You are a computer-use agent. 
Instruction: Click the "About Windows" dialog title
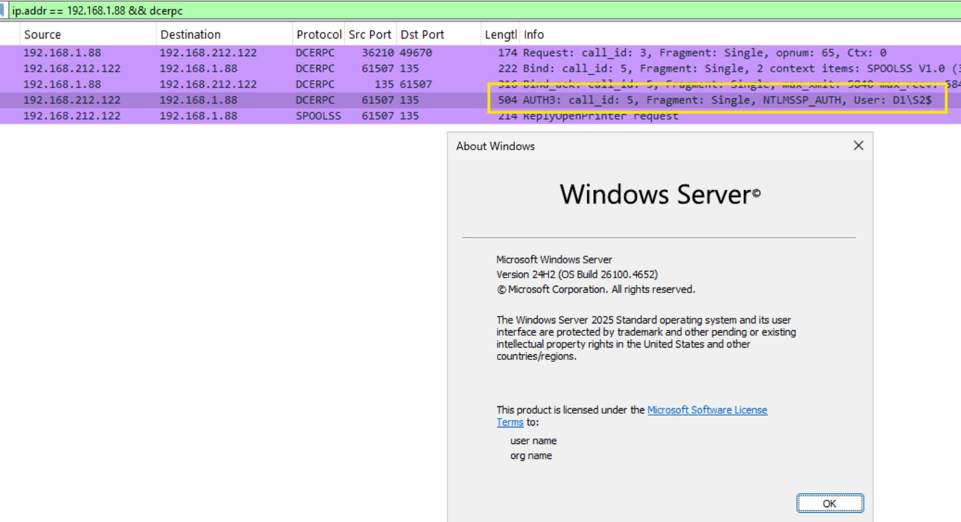496,146
